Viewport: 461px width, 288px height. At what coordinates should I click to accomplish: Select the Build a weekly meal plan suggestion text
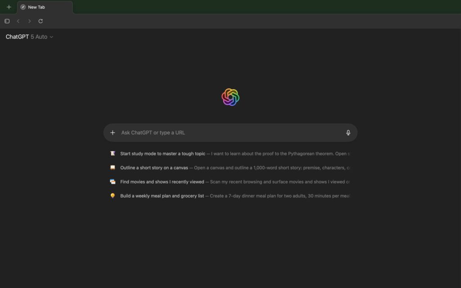[x=162, y=196]
